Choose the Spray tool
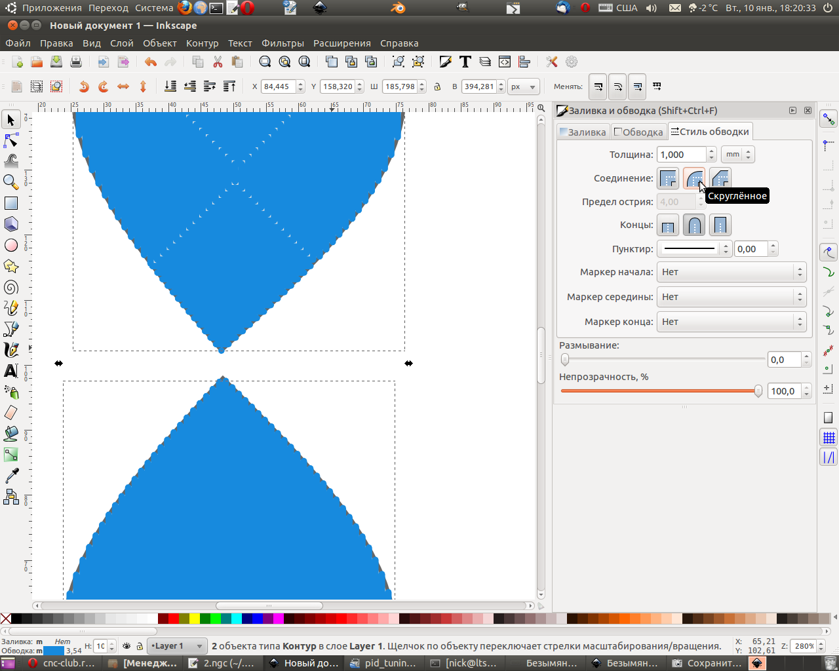The width and height of the screenshot is (839, 671). coord(11,392)
